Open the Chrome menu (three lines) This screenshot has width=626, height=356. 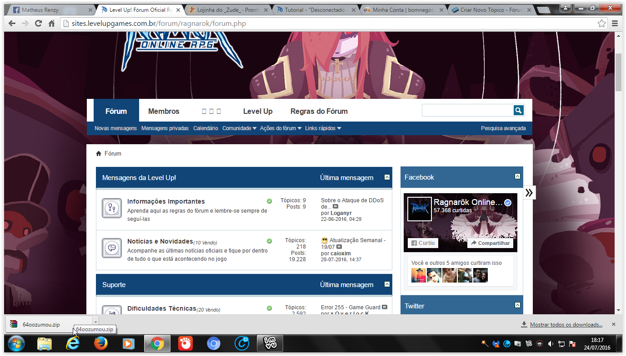(615, 23)
